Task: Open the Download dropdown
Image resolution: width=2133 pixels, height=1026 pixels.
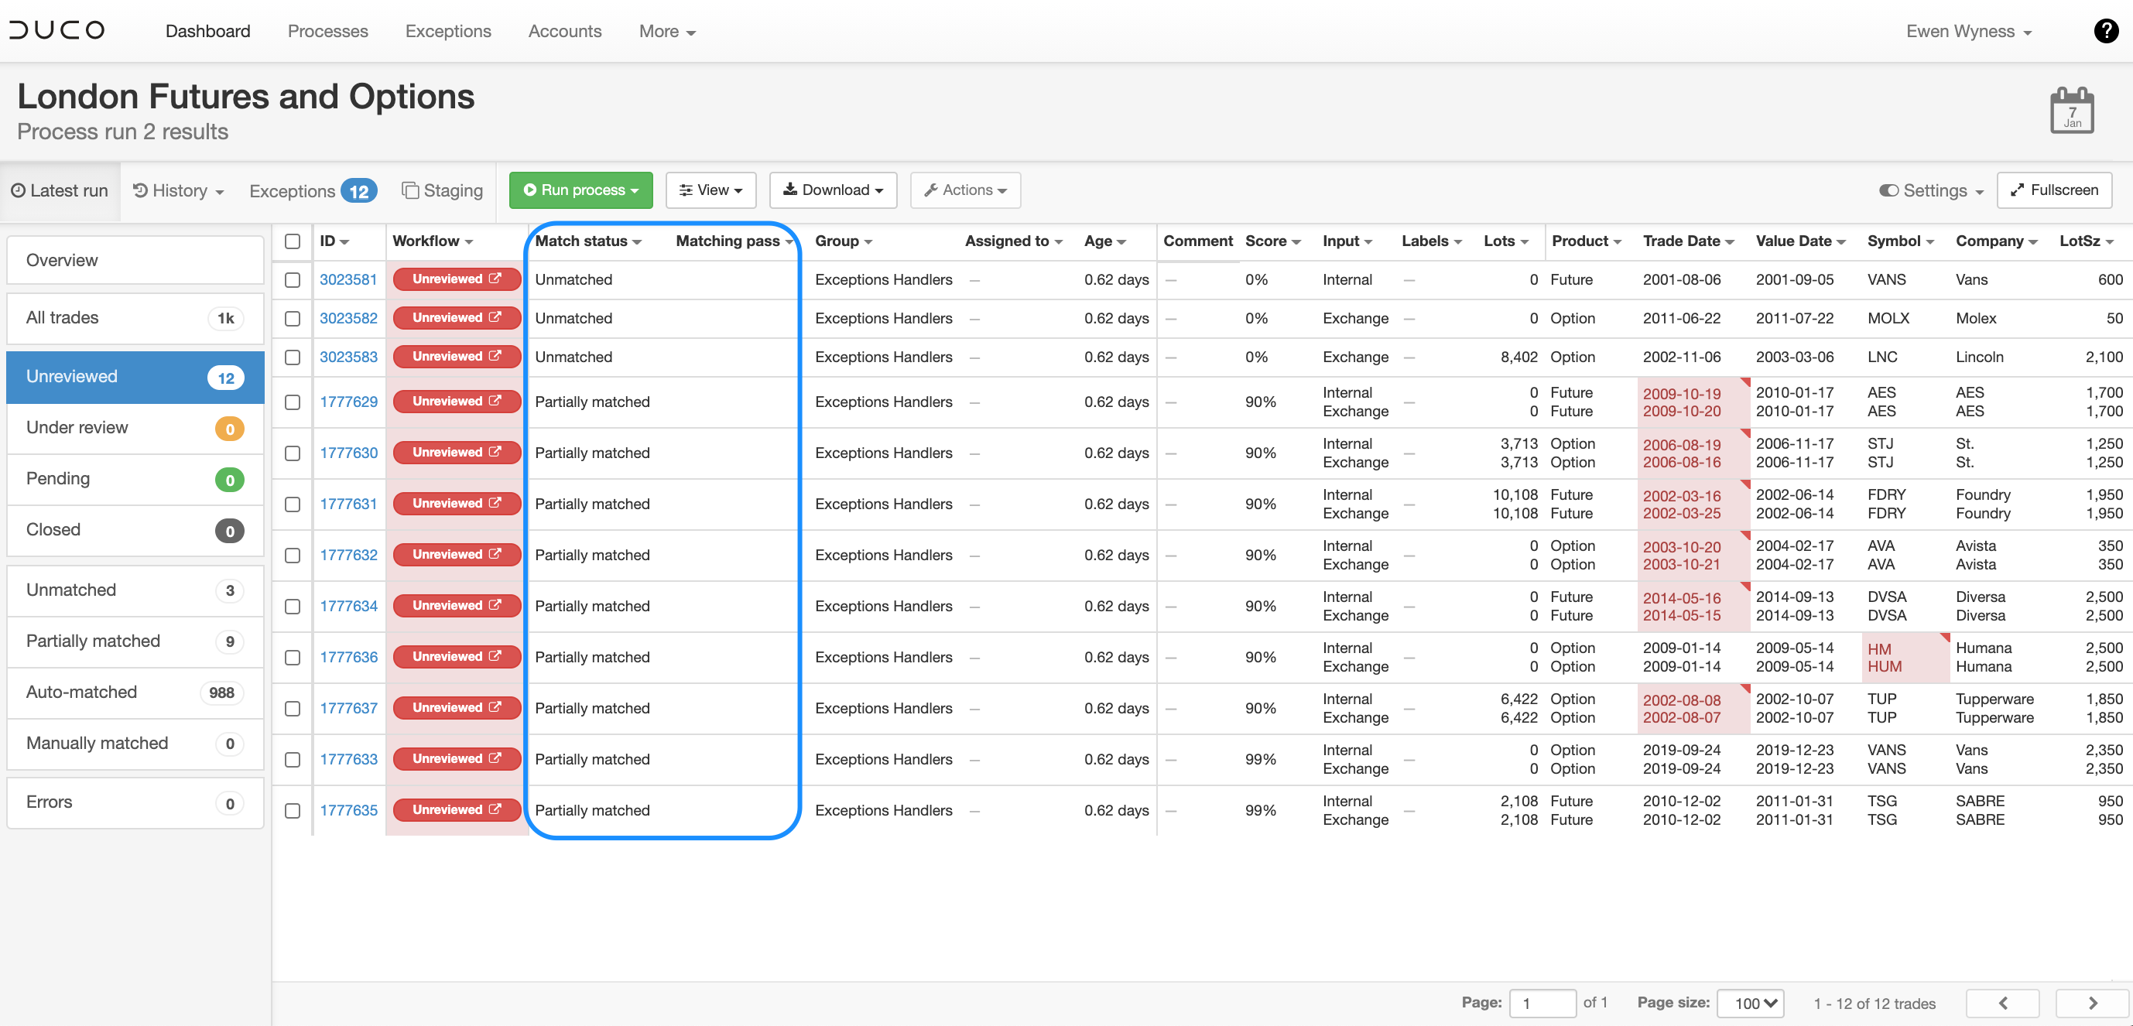Action: point(834,190)
